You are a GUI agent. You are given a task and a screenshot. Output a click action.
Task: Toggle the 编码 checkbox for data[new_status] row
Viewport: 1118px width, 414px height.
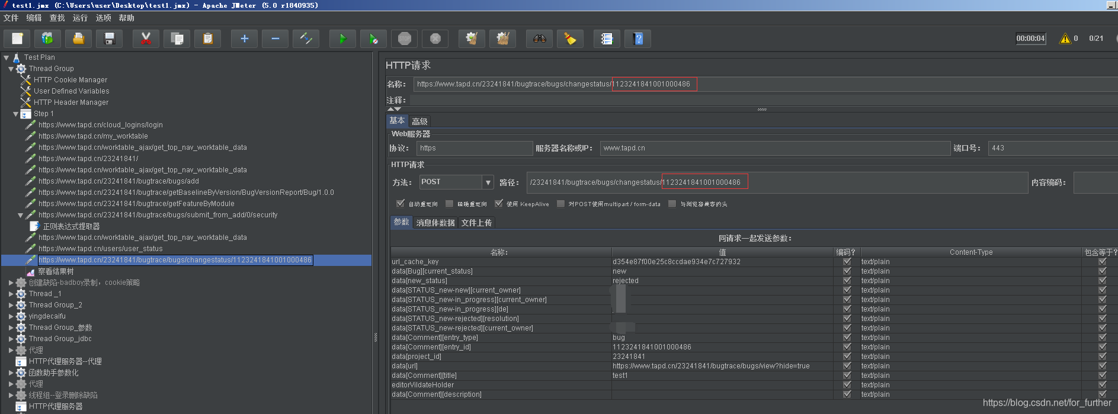847,280
